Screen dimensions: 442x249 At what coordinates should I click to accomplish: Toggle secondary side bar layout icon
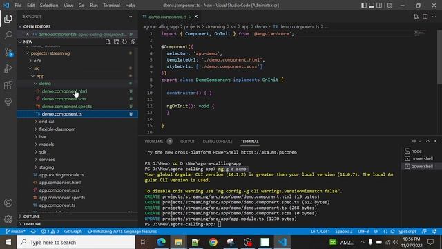click(x=379, y=6)
